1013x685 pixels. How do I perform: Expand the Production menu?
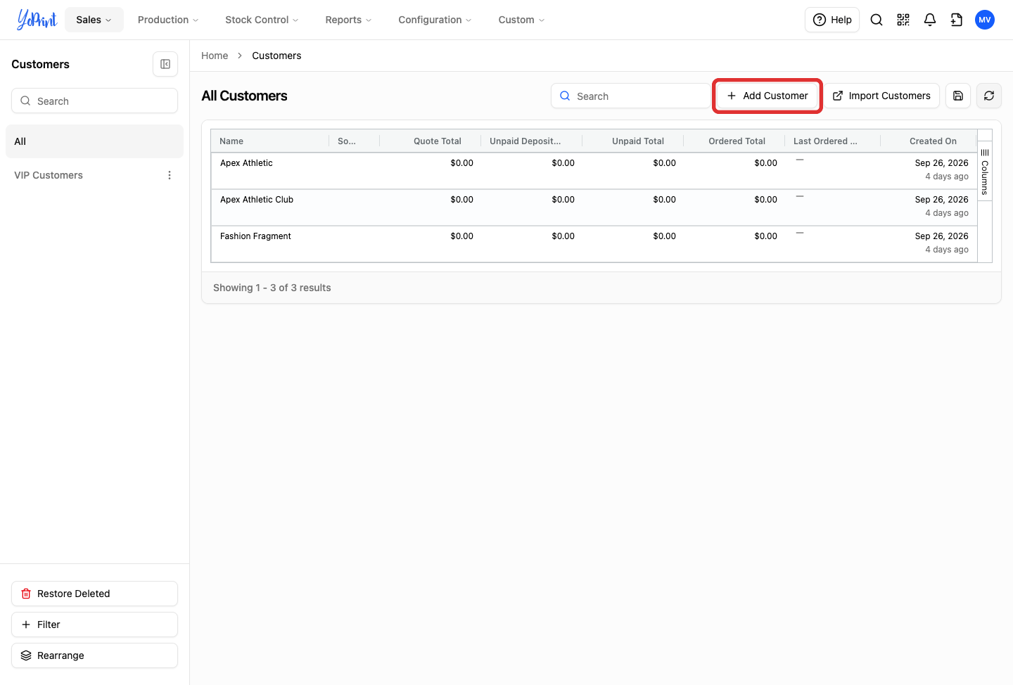tap(168, 20)
